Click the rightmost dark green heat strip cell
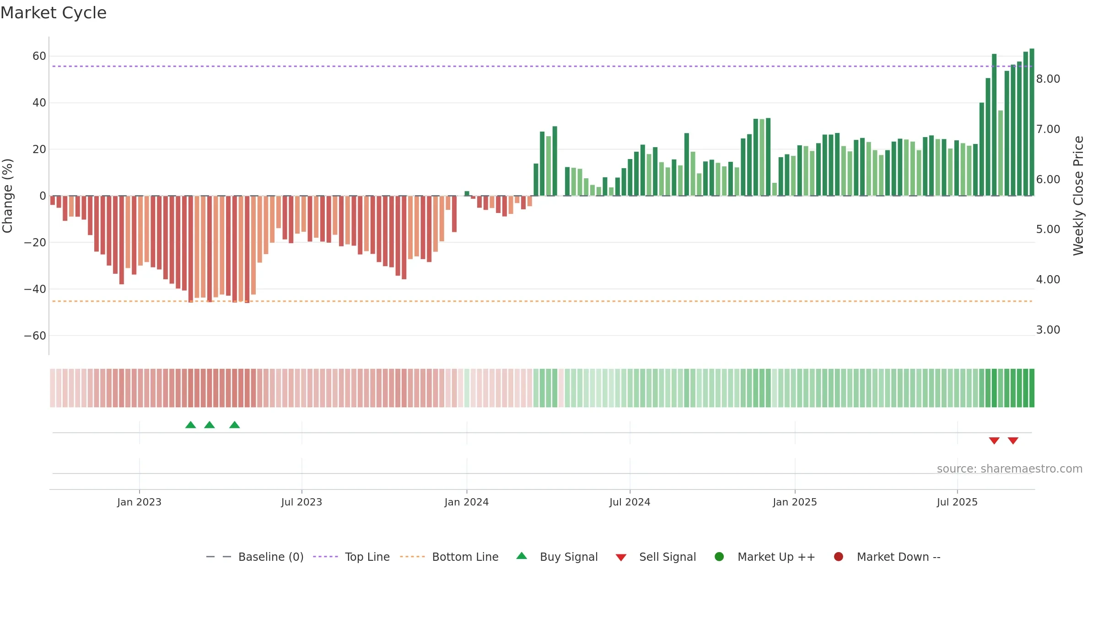 (x=1032, y=388)
